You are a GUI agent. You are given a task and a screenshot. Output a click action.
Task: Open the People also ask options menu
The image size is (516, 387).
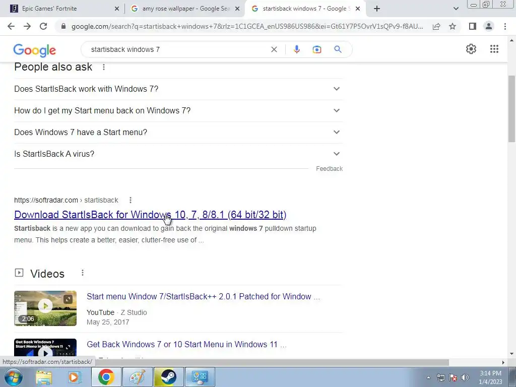tap(104, 67)
